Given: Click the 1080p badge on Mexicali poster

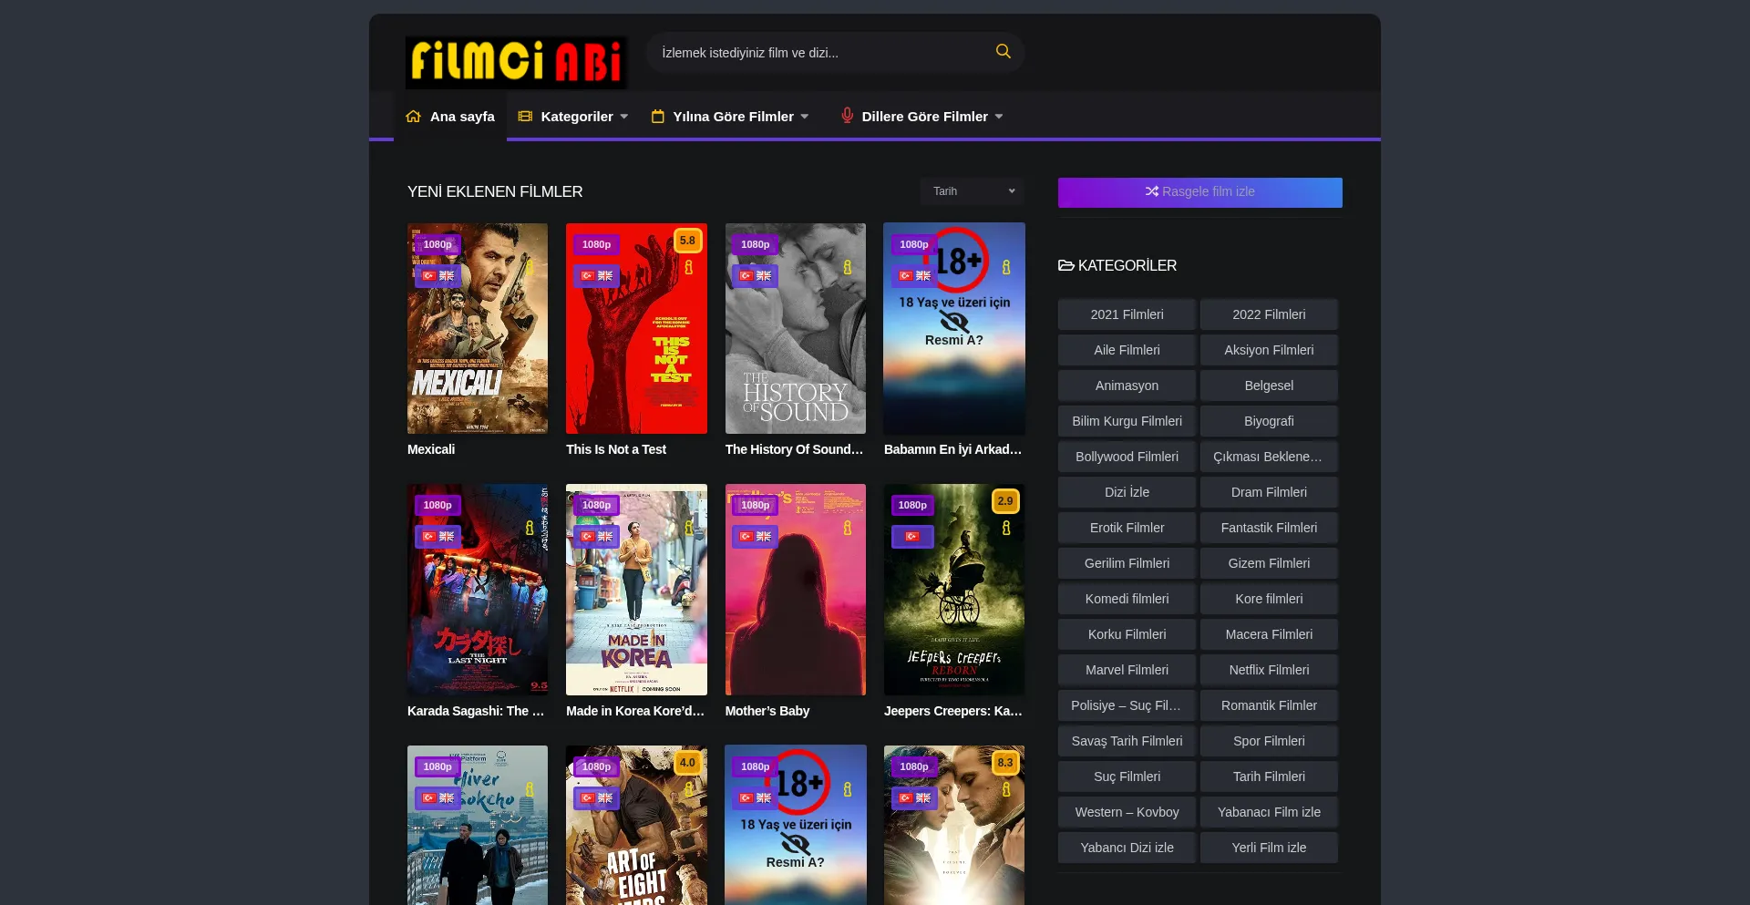Looking at the screenshot, I should tap(437, 244).
